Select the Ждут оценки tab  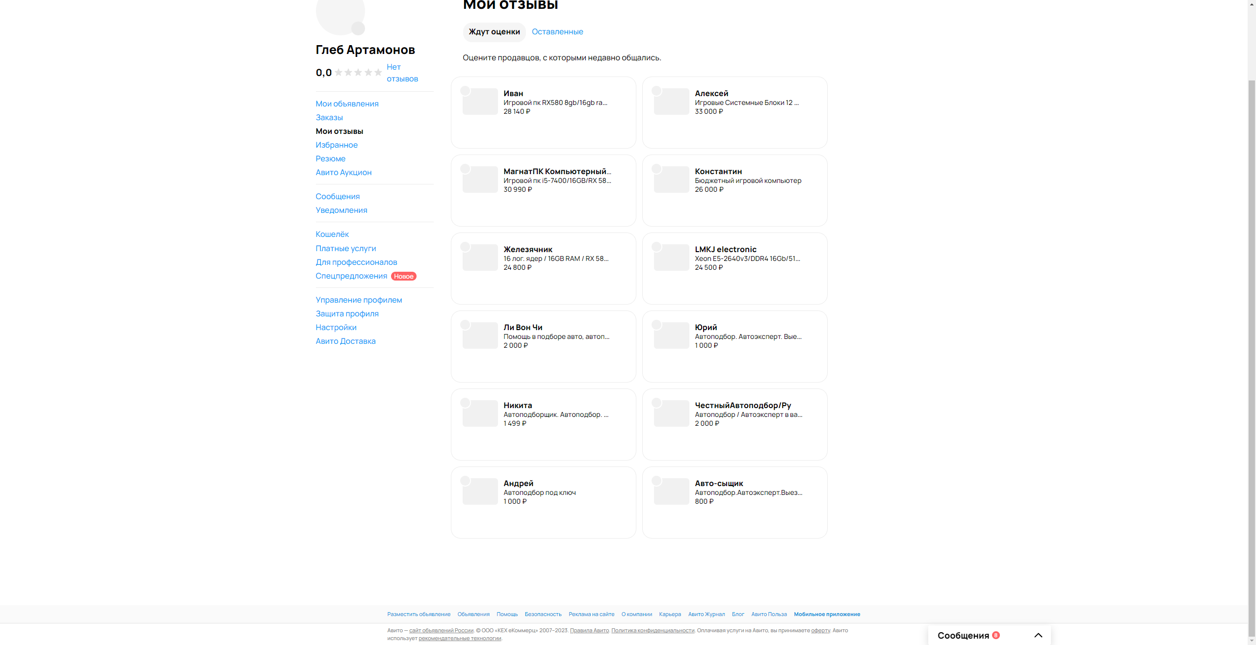[494, 32]
